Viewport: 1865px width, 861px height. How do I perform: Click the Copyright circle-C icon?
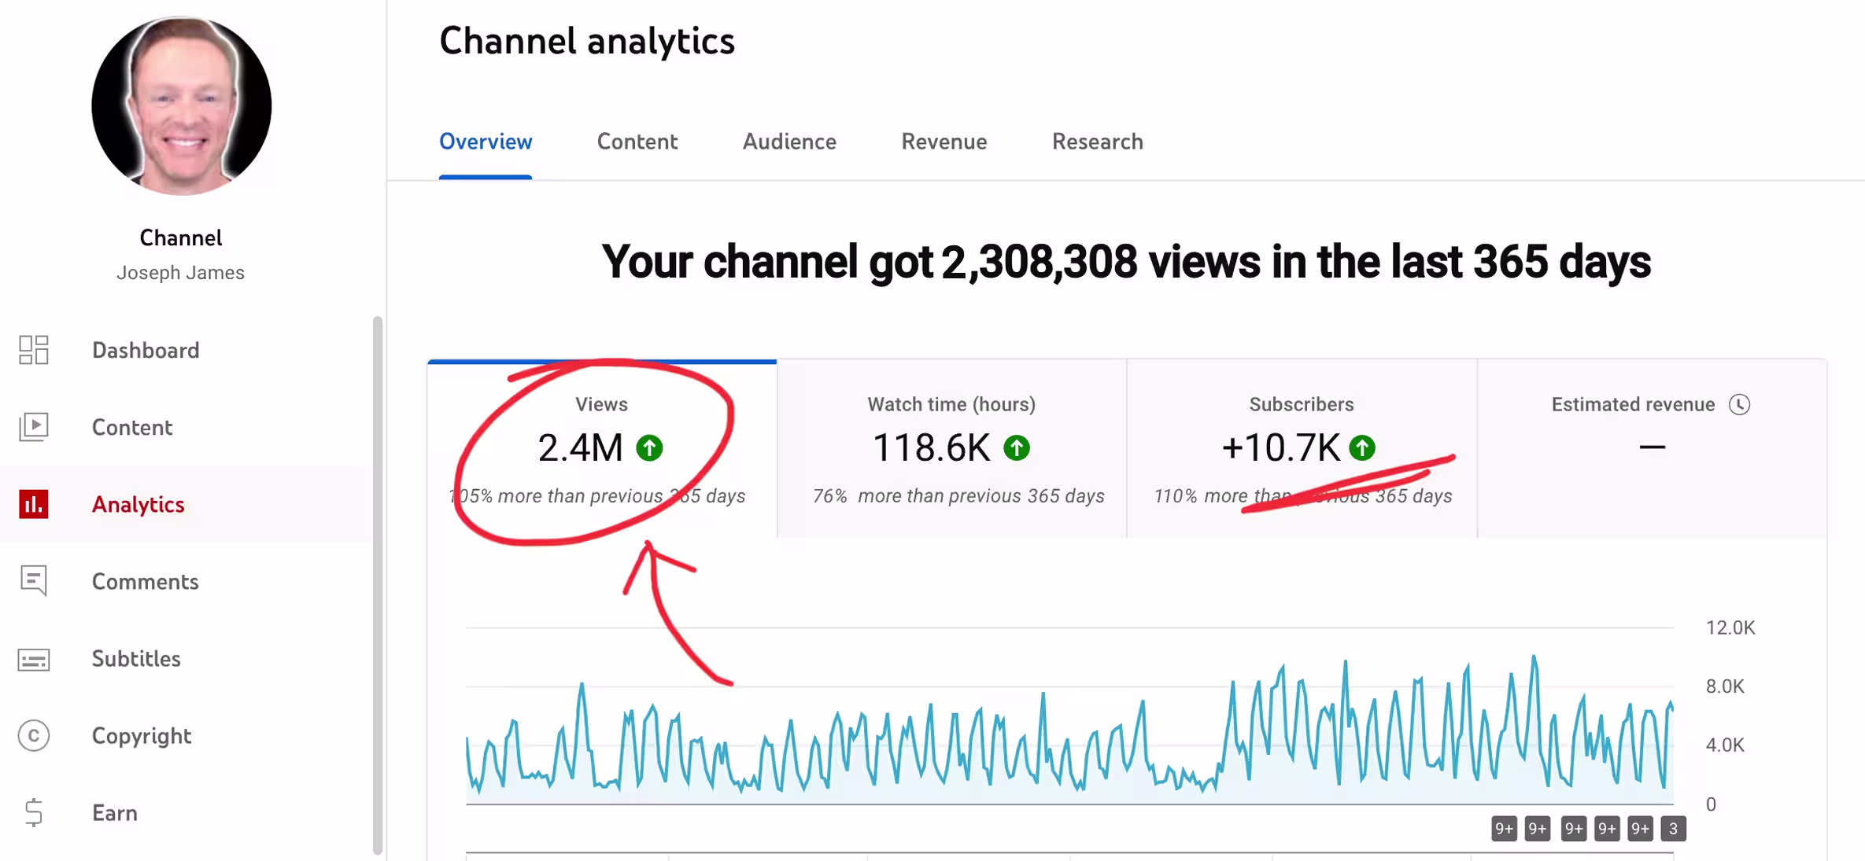point(34,736)
